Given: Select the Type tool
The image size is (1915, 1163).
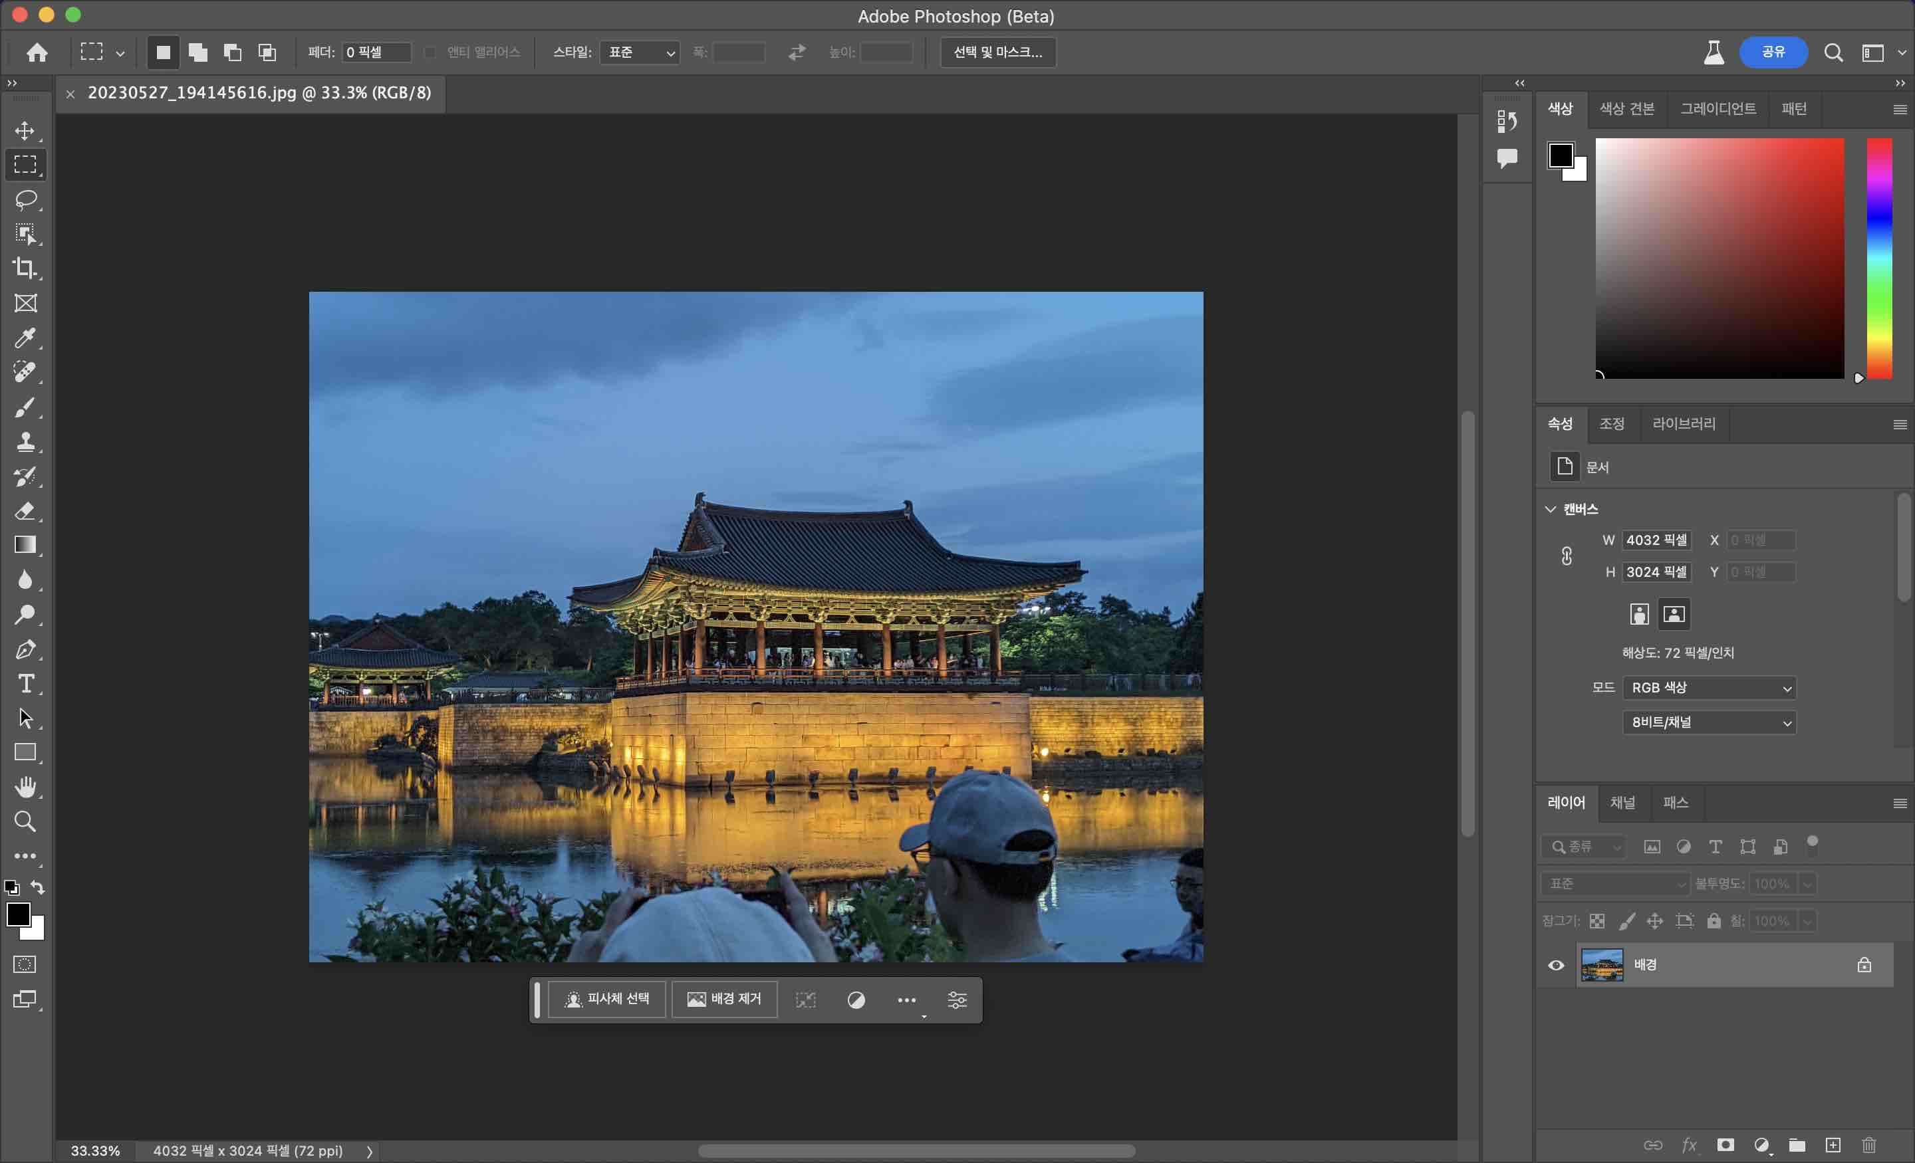Looking at the screenshot, I should click(x=26, y=684).
